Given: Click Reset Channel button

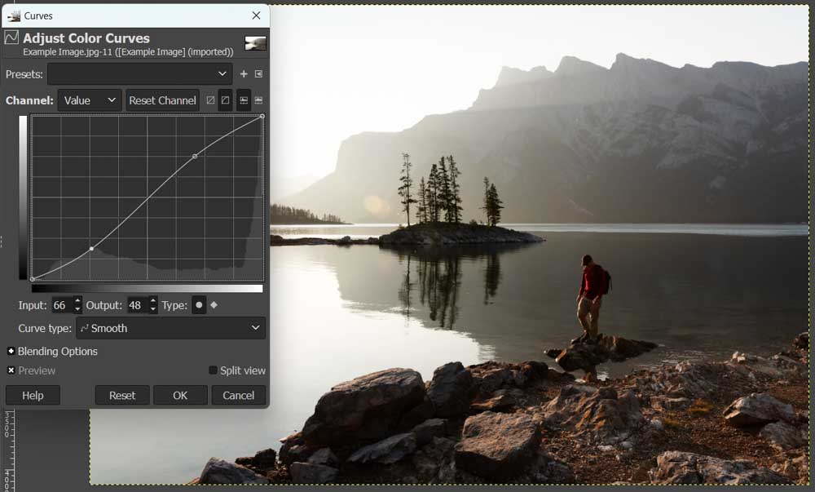Looking at the screenshot, I should [x=162, y=100].
